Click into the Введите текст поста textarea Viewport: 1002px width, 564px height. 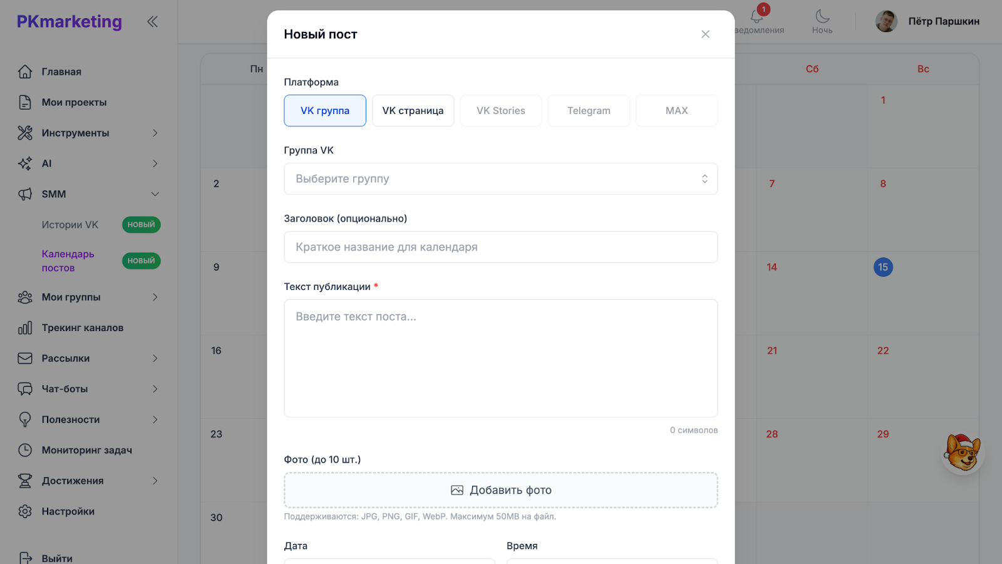click(501, 359)
